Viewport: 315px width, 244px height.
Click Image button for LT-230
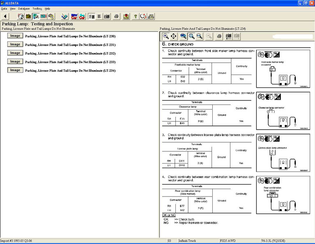point(15,36)
